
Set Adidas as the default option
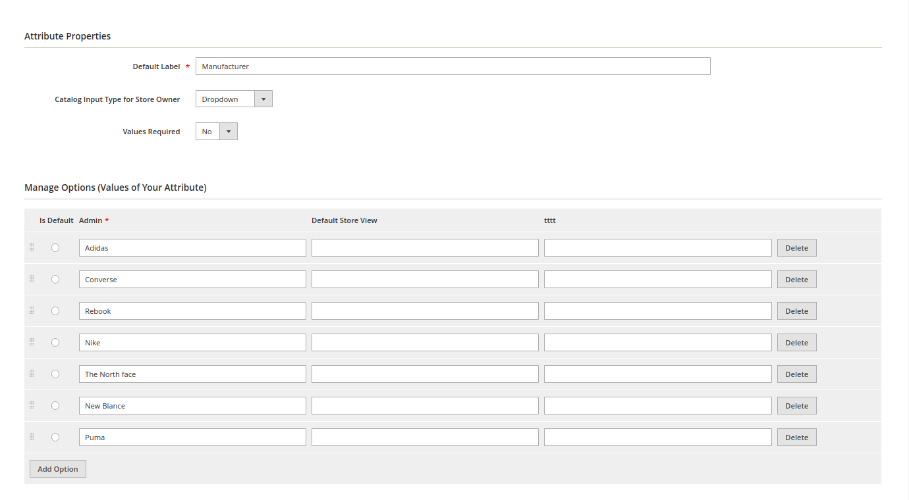click(x=55, y=248)
